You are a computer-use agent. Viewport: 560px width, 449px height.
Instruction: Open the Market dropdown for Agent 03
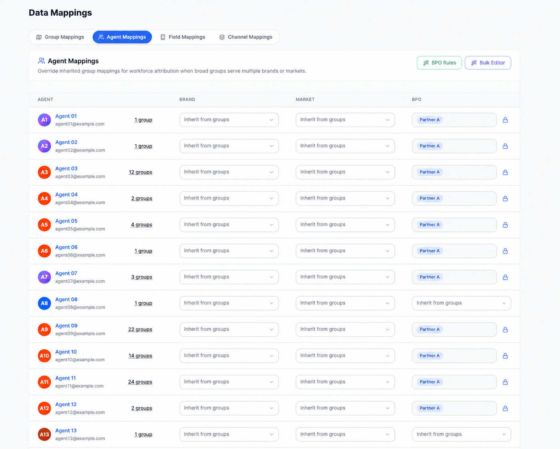(345, 172)
